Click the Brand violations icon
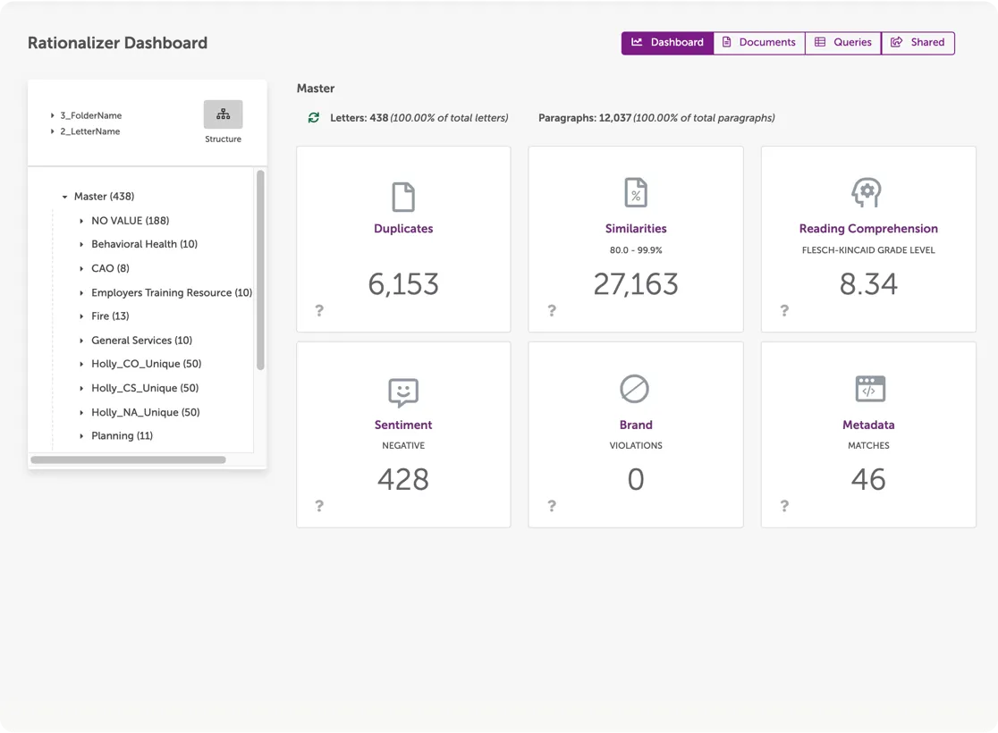998x733 pixels. pyautogui.click(x=635, y=389)
